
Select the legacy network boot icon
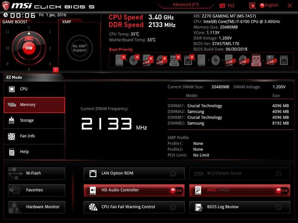tap(284, 60)
